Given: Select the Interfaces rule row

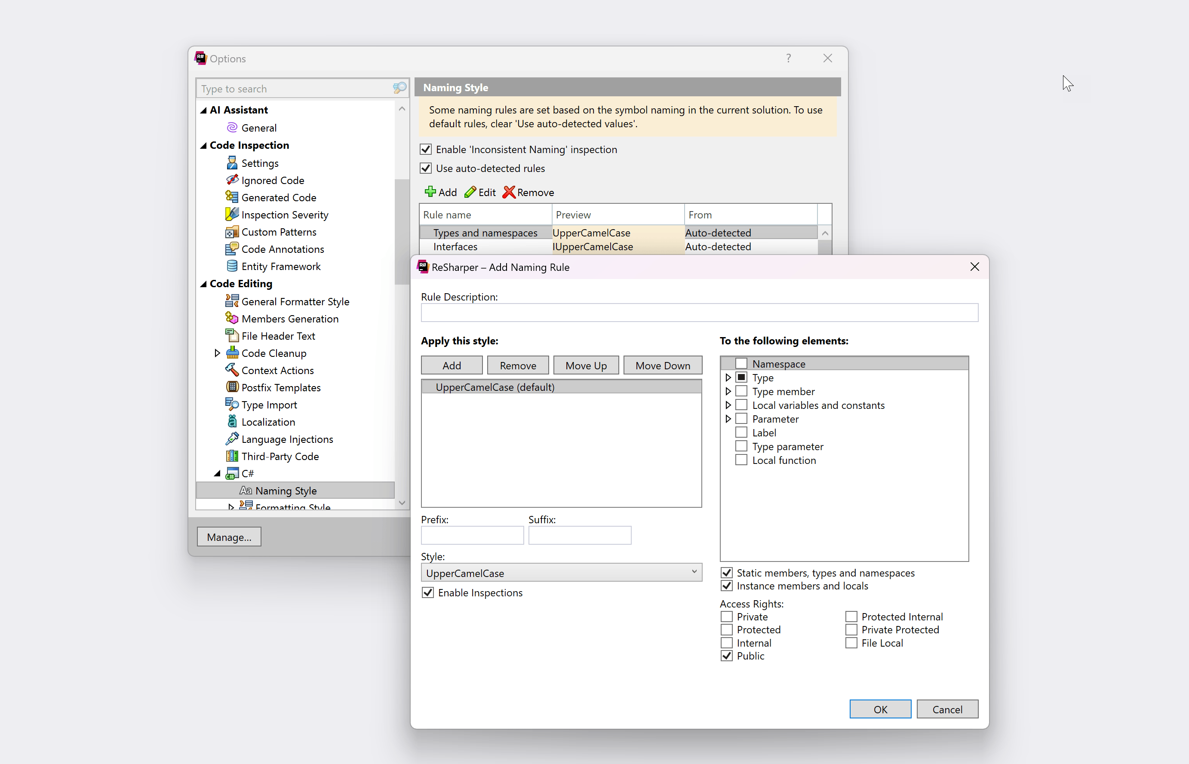Looking at the screenshot, I should pyautogui.click(x=455, y=246).
